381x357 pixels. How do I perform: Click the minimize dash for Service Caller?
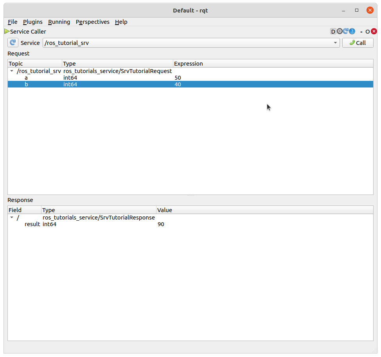pyautogui.click(x=361, y=32)
